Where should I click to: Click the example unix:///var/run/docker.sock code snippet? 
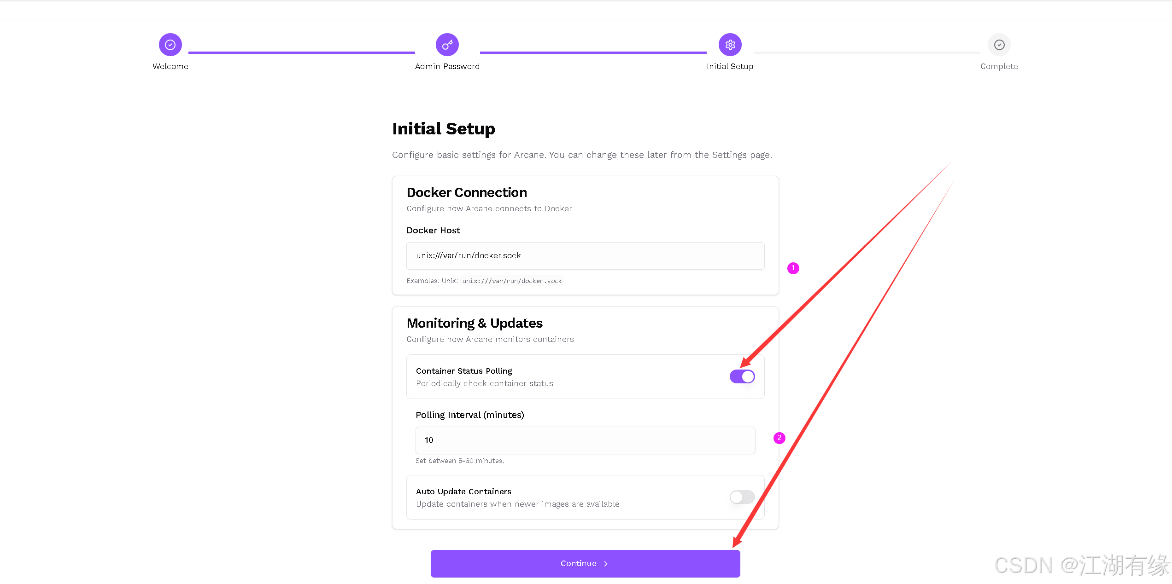pyautogui.click(x=512, y=281)
